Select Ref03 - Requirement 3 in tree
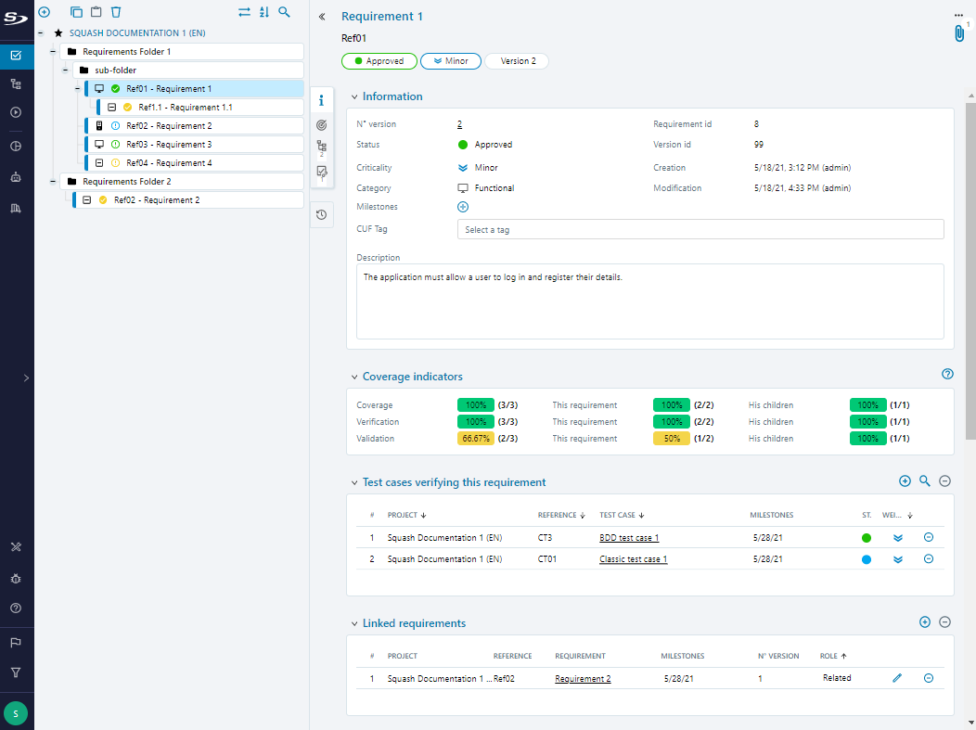 point(169,145)
